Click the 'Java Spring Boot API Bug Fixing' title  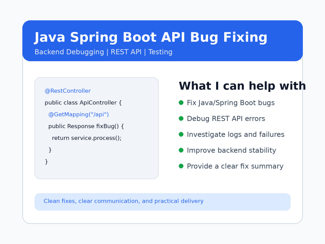(151, 38)
